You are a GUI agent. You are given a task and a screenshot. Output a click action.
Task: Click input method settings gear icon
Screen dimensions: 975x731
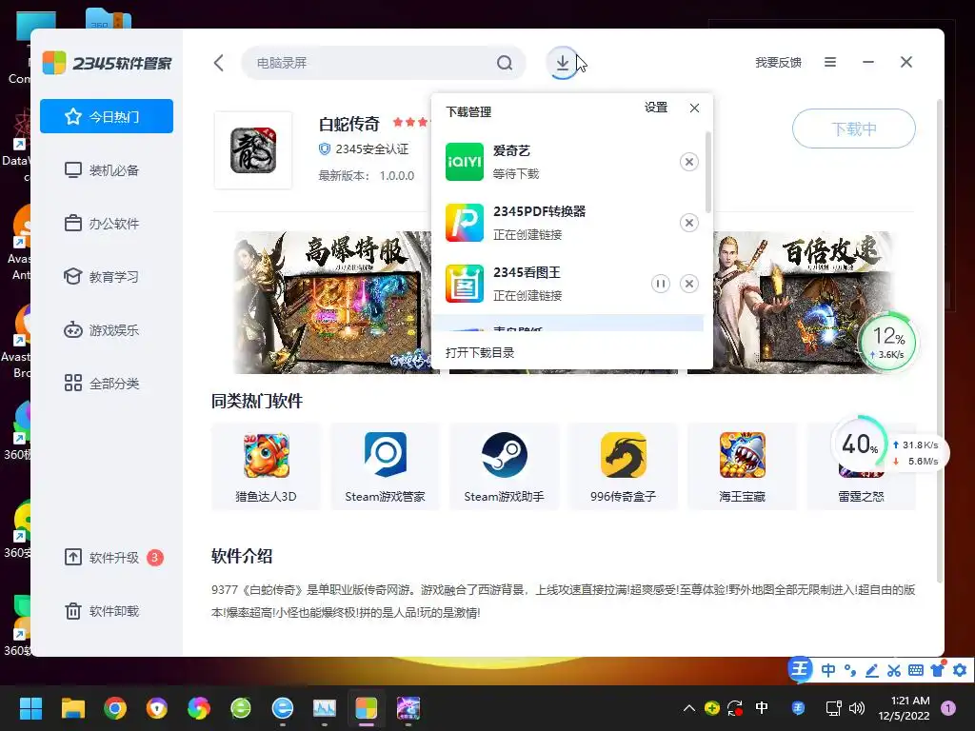coord(960,670)
